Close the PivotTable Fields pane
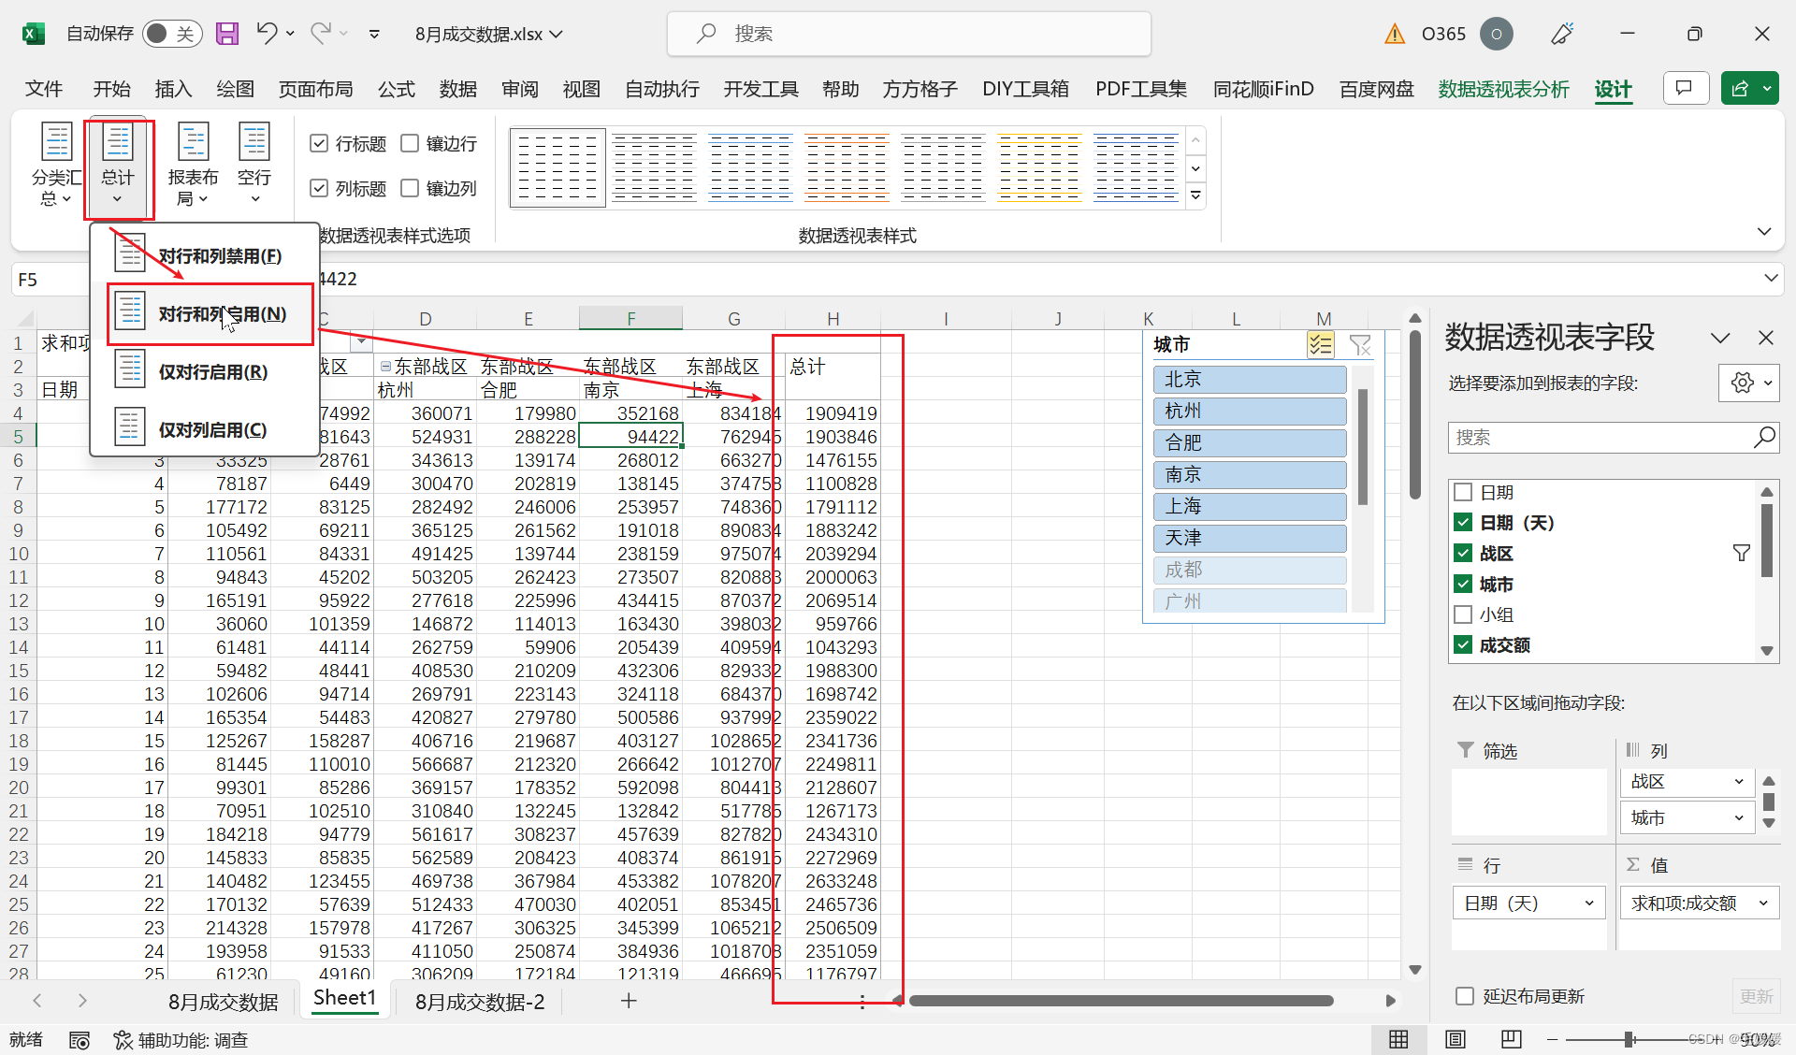 pos(1766,338)
